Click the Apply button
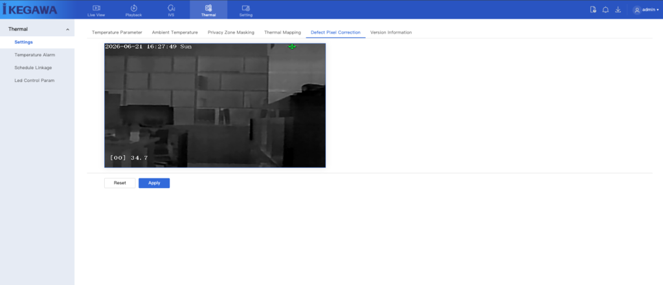Screen dimensions: 663x285 coord(154,183)
